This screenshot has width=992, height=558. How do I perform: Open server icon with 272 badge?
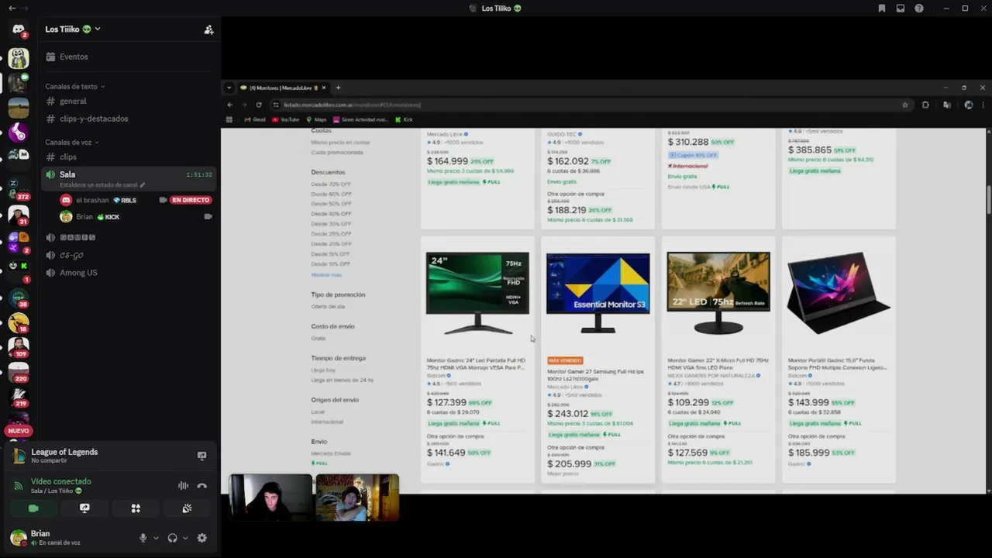pyautogui.click(x=19, y=188)
